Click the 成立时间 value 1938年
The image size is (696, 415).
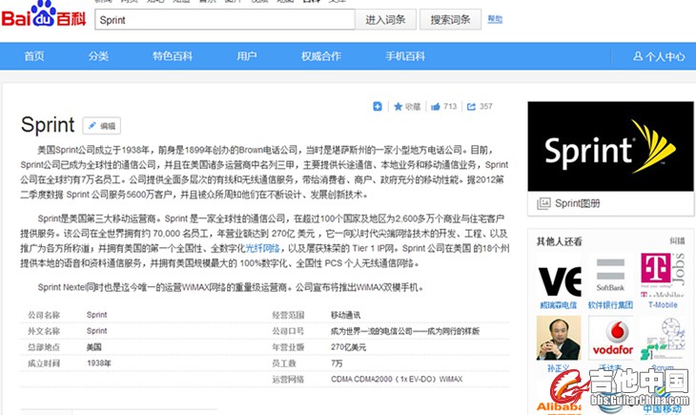pos(99,363)
